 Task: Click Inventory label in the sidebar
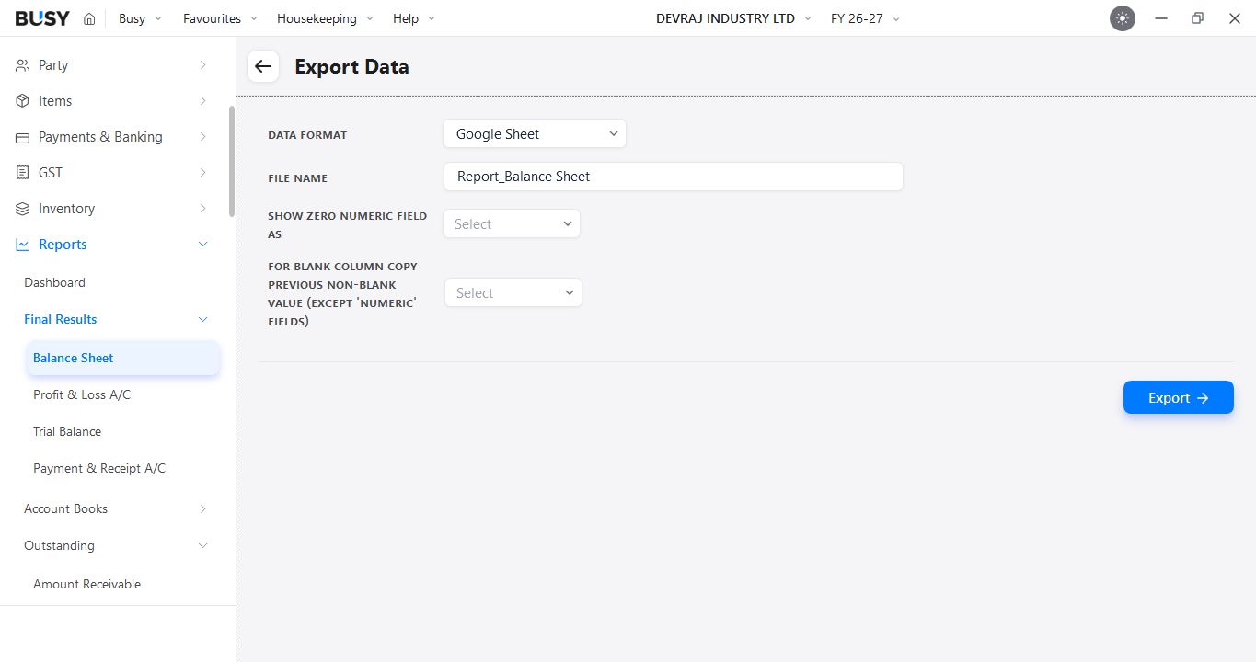(66, 209)
